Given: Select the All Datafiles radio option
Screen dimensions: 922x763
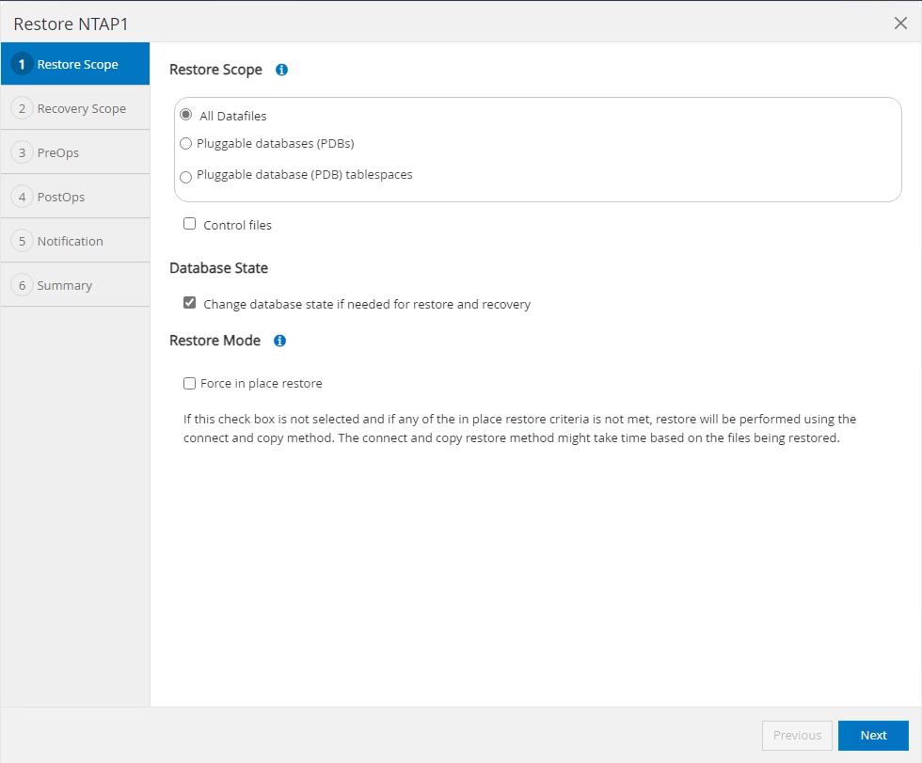Looking at the screenshot, I should tap(186, 115).
